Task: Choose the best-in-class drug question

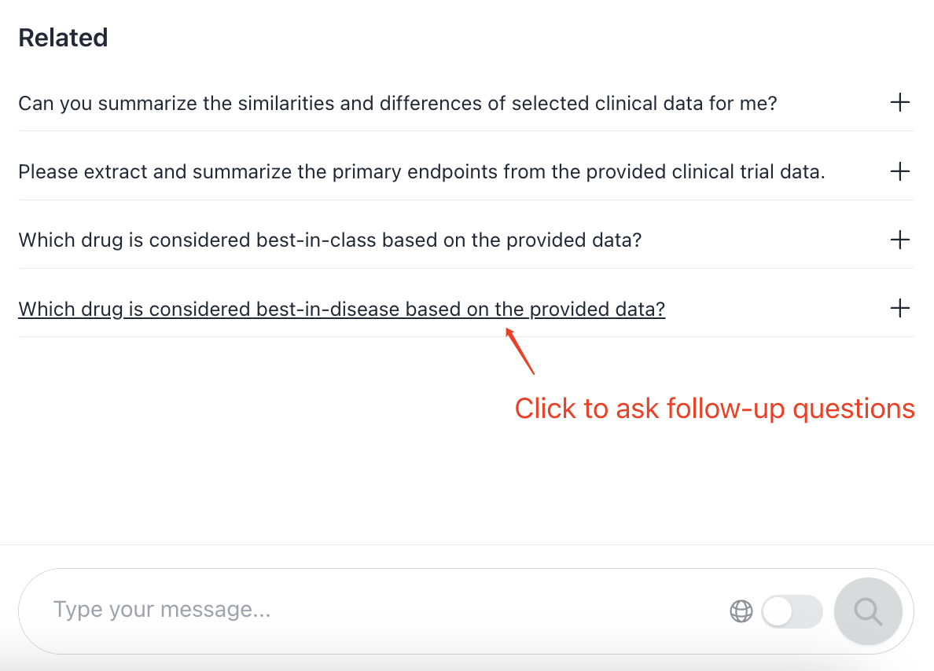Action: click(x=330, y=240)
